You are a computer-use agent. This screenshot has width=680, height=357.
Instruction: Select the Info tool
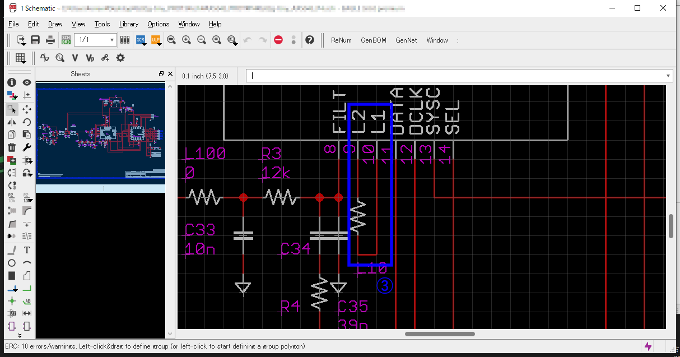(12, 82)
